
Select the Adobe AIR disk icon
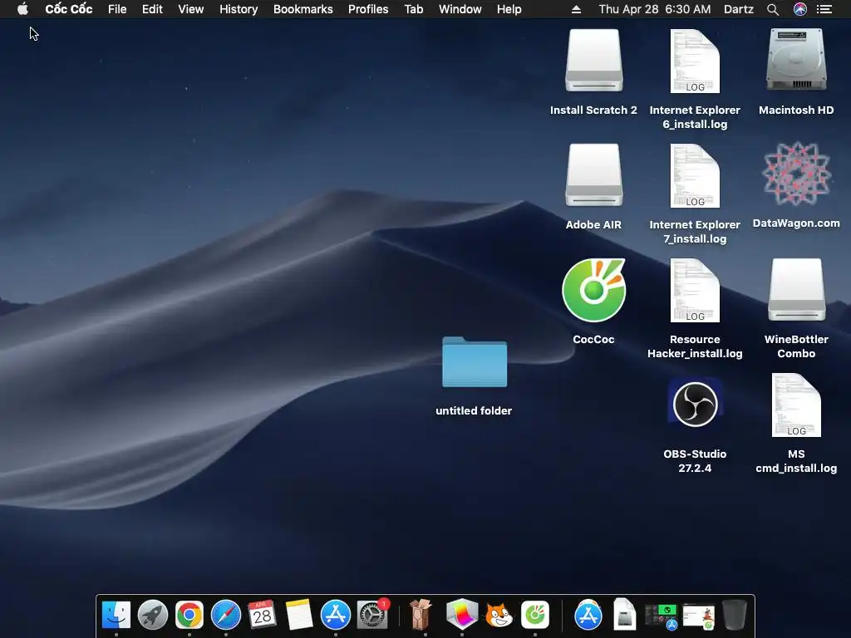[x=593, y=175]
